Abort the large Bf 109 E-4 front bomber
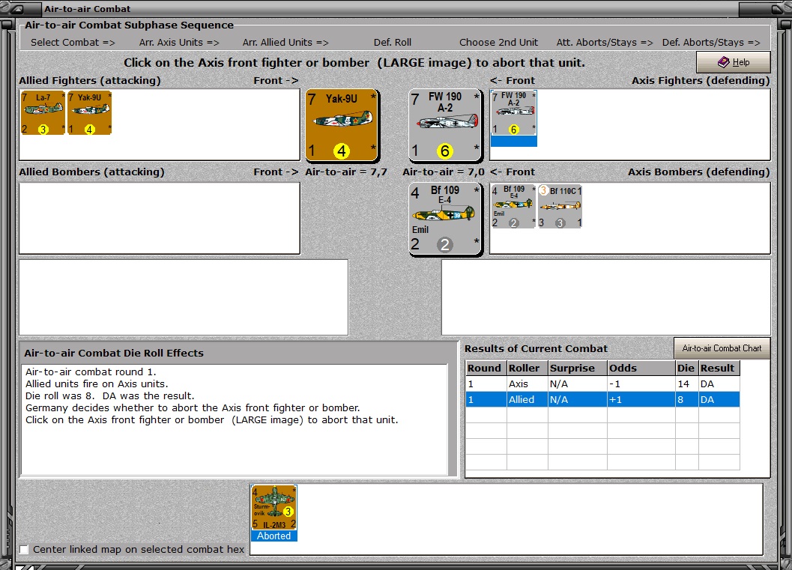The image size is (792, 570). [x=445, y=219]
